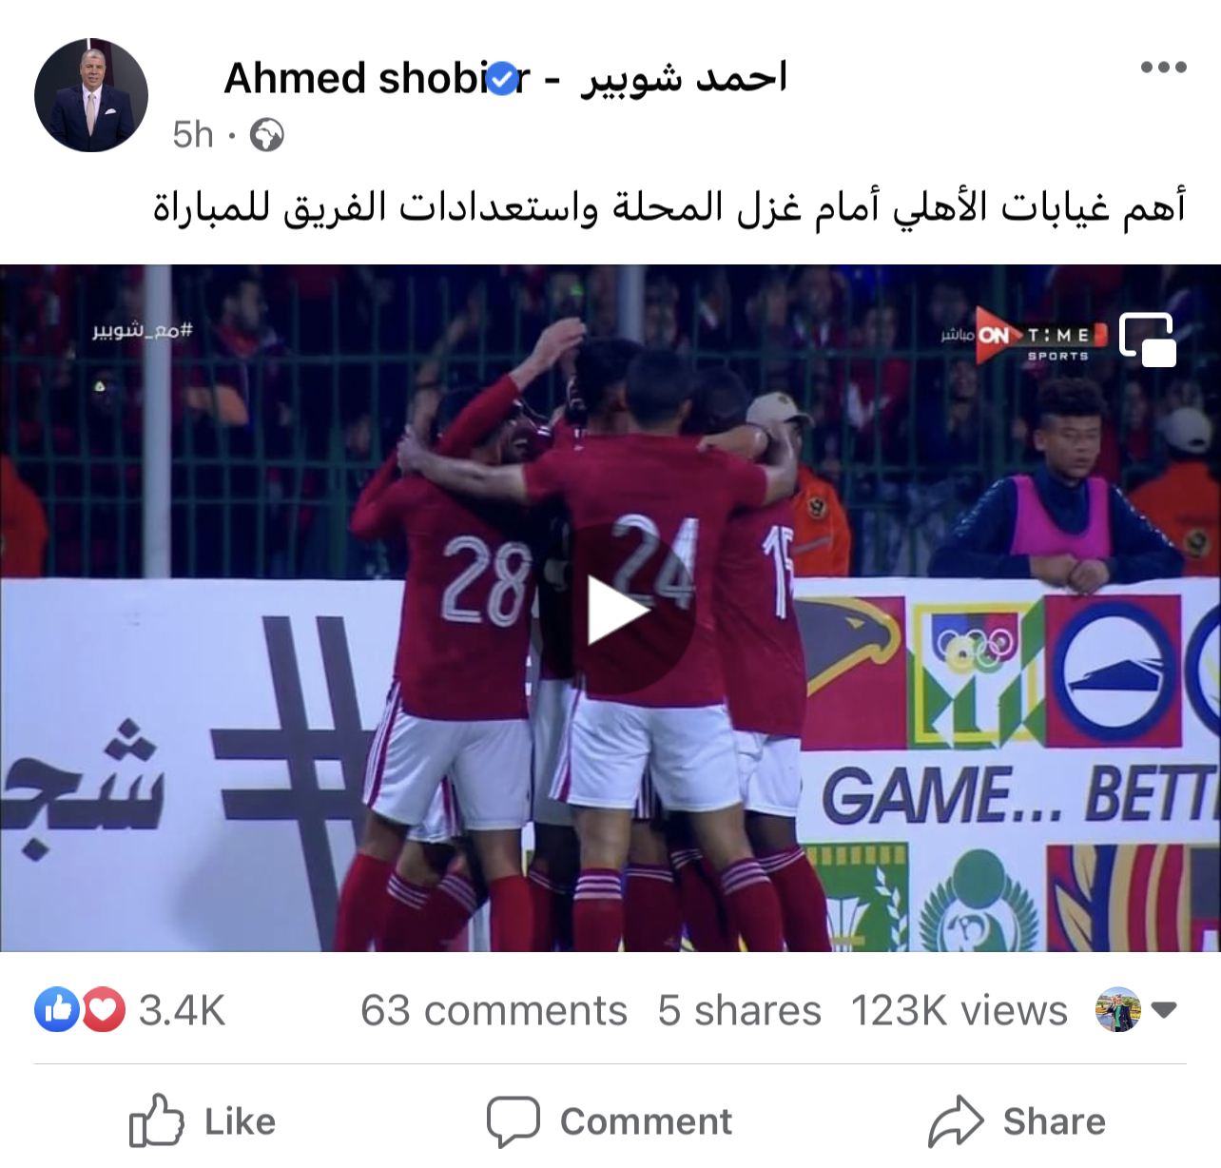
Task: Click the 5h post timestamp
Action: [193, 135]
